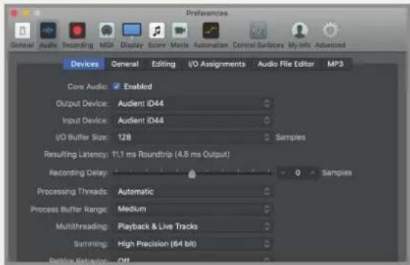Viewport: 410px width, 265px height.
Task: Open the Process Buffer Range dropdown
Action: (x=193, y=209)
